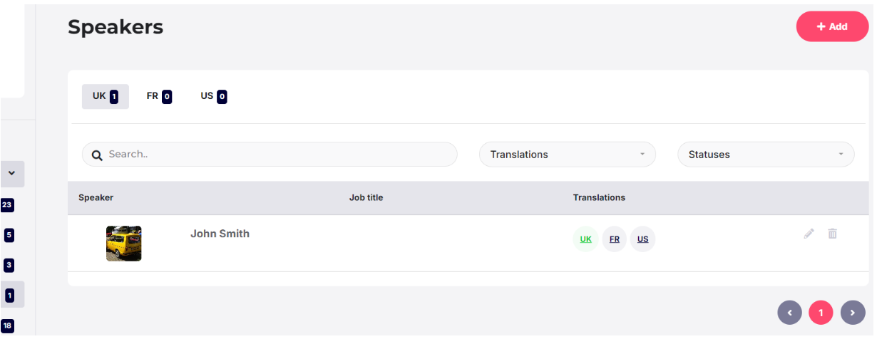Open the UK translation for John Smith
This screenshot has width=877, height=339.
pos(585,239)
